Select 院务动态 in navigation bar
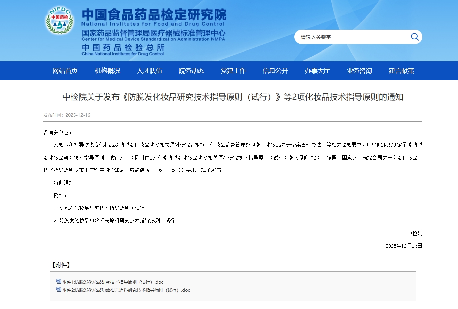The width and height of the screenshot is (458, 309). click(x=191, y=71)
